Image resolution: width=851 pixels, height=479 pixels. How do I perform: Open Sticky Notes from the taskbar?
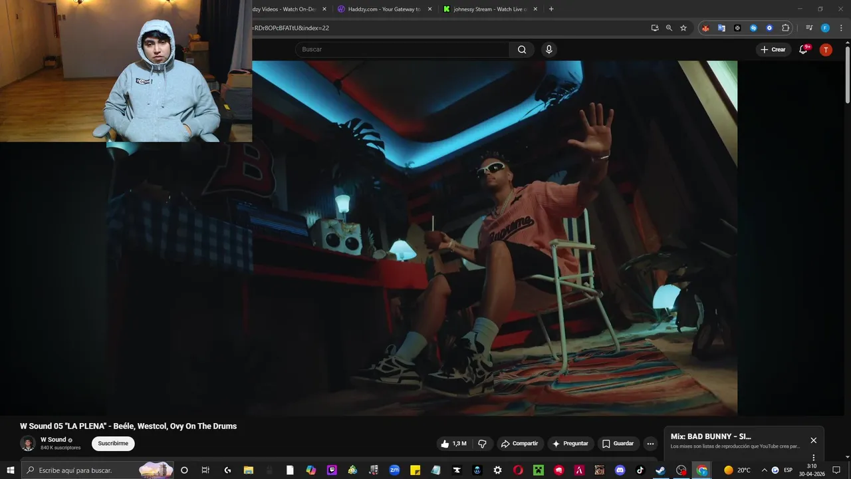(415, 470)
